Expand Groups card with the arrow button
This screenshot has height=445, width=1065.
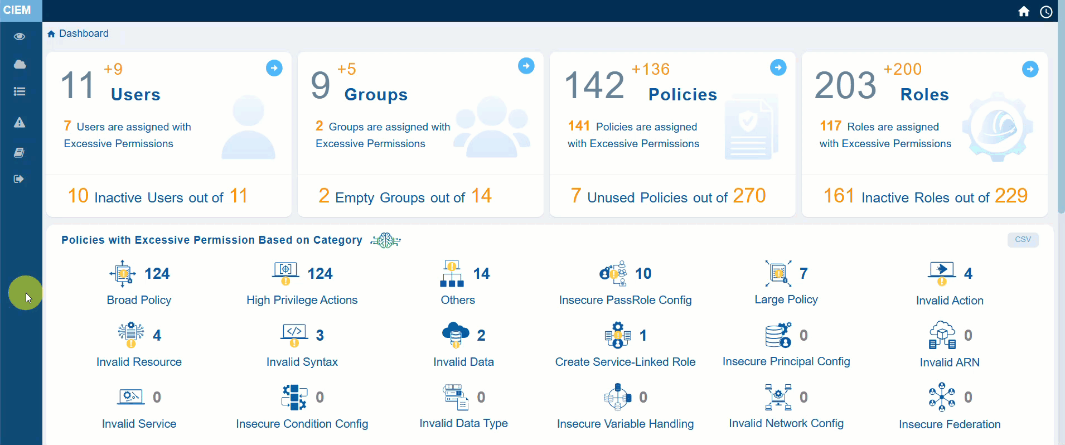point(526,66)
